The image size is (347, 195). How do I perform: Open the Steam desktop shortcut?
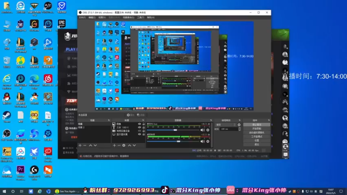[7, 117]
